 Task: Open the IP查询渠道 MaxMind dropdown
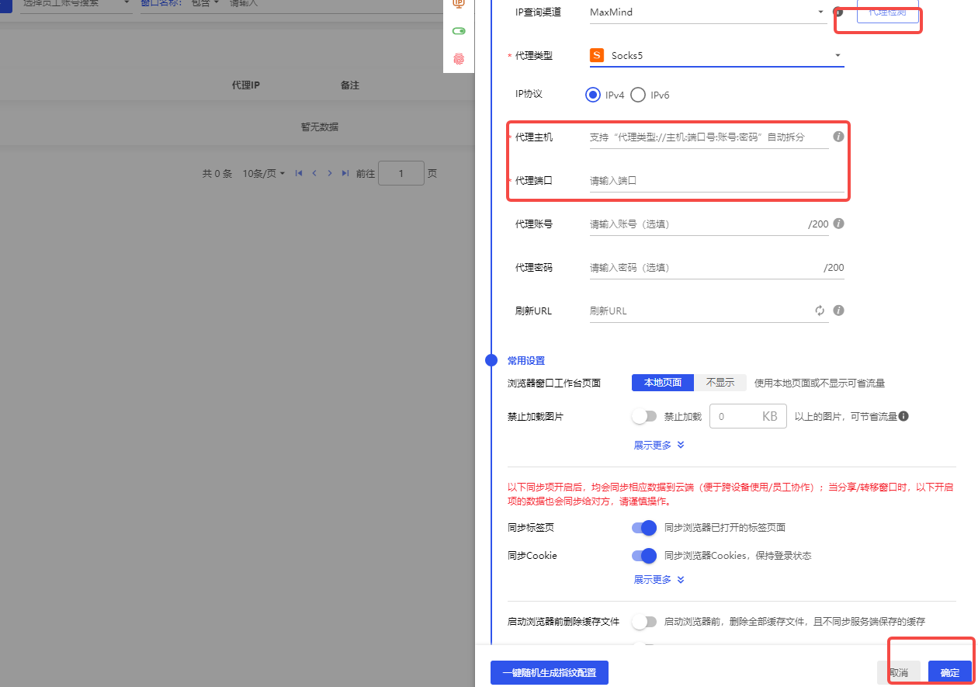tap(708, 12)
